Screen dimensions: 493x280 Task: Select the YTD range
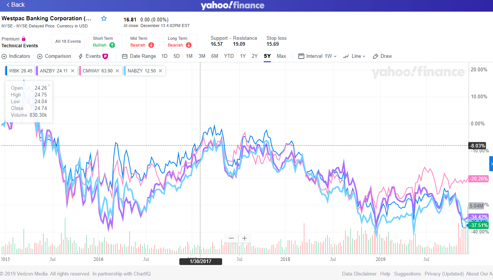pyautogui.click(x=229, y=56)
